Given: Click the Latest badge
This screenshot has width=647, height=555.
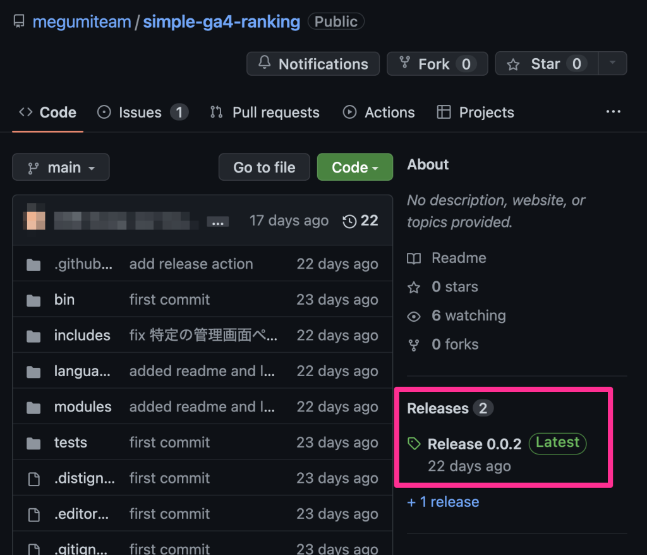Looking at the screenshot, I should click(557, 443).
